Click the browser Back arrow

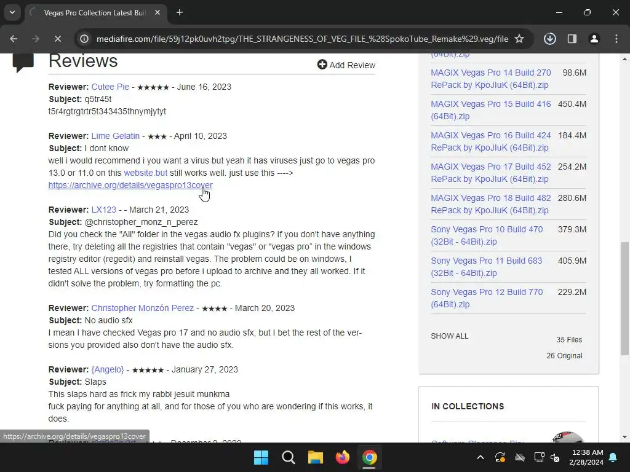tap(14, 39)
